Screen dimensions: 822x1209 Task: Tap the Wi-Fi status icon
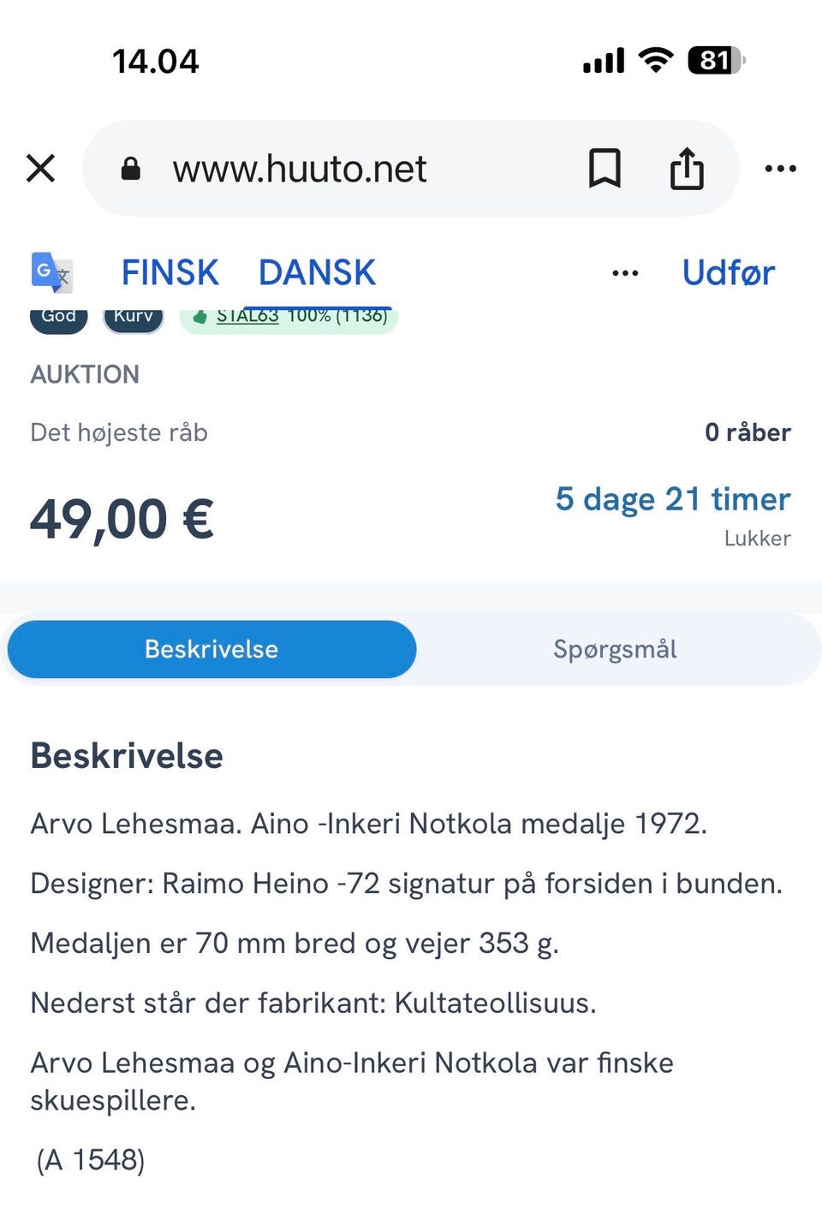pyautogui.click(x=657, y=61)
